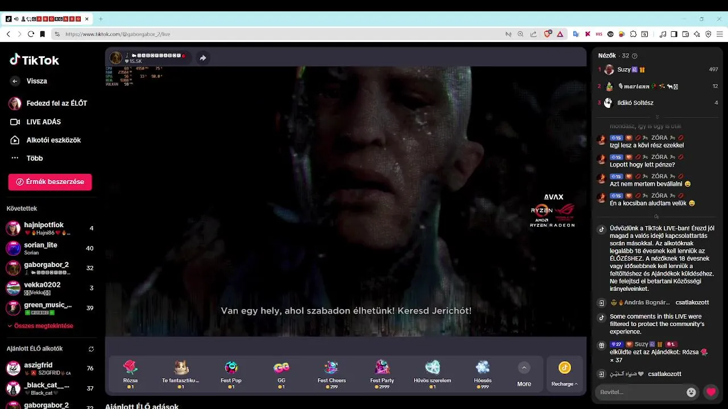Open Brave VPN shield icon
The height and width of the screenshot is (409, 728).
[708, 34]
